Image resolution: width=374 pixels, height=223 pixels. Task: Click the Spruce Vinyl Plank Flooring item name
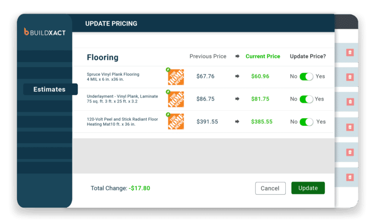[113, 74]
